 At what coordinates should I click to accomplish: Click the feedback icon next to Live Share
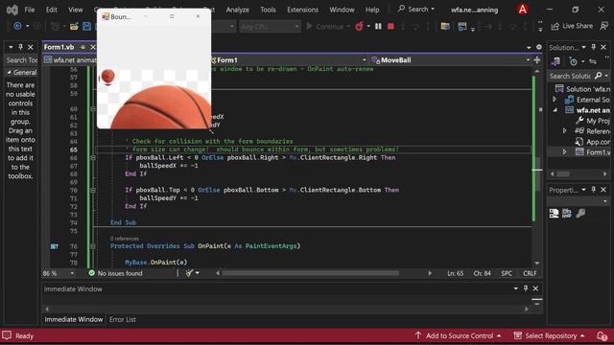coord(604,26)
